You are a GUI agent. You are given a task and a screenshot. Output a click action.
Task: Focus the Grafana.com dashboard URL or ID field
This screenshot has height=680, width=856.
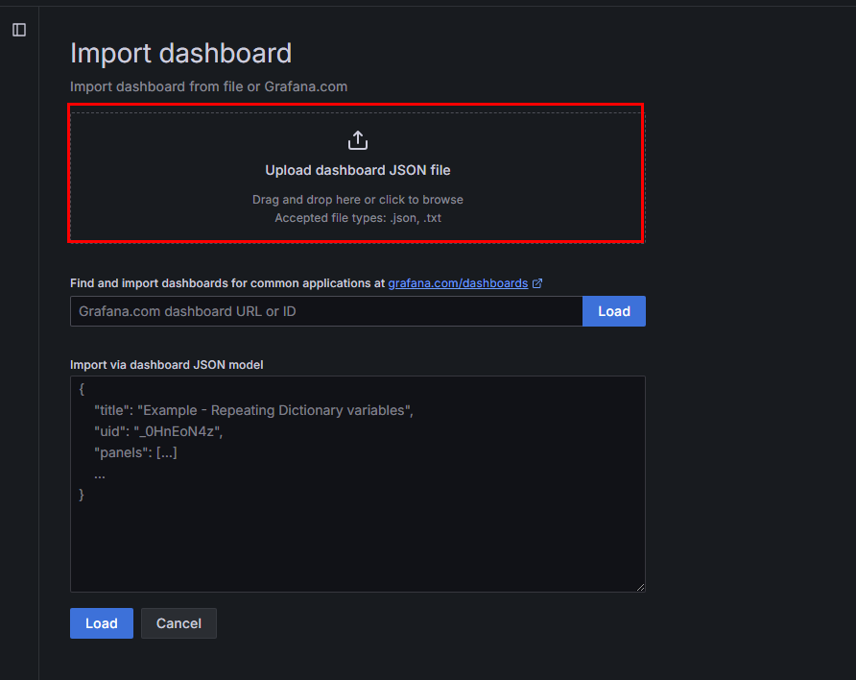(x=326, y=311)
